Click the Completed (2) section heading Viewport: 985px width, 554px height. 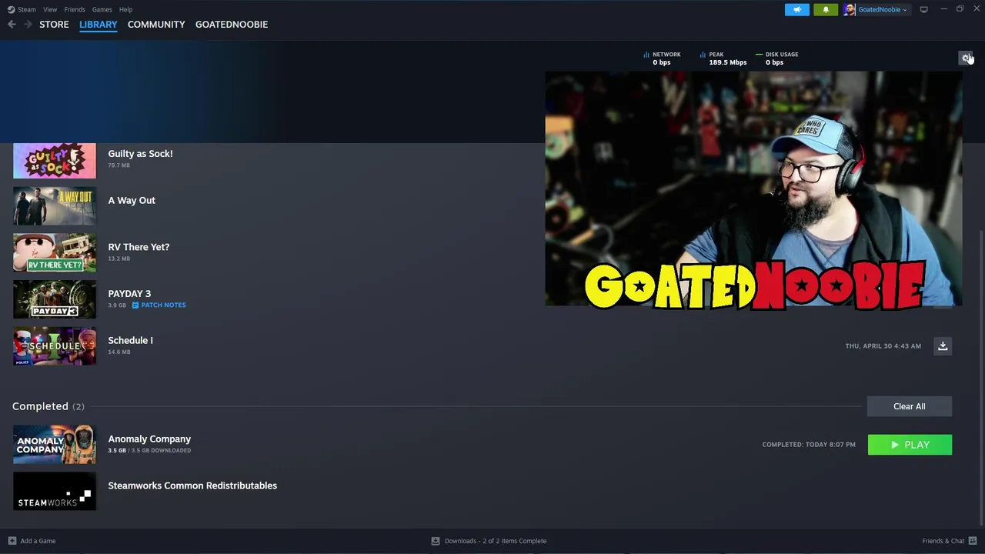coord(48,406)
